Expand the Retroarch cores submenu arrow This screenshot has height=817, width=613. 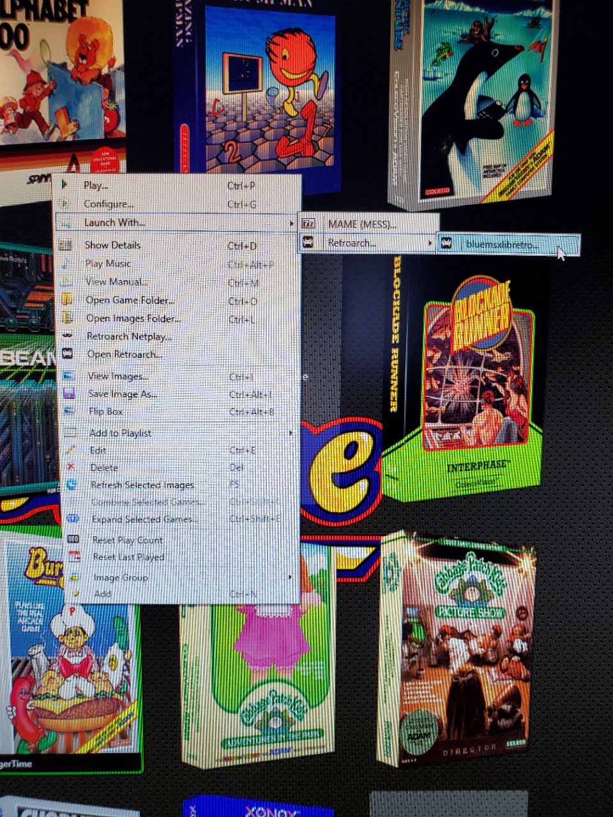(430, 243)
